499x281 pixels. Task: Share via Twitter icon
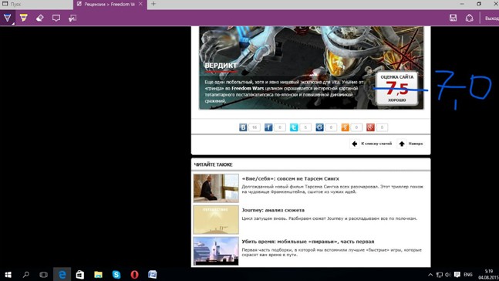point(294,127)
